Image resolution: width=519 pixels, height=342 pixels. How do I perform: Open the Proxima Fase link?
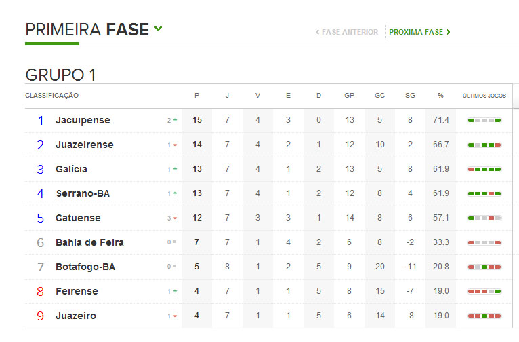point(420,32)
